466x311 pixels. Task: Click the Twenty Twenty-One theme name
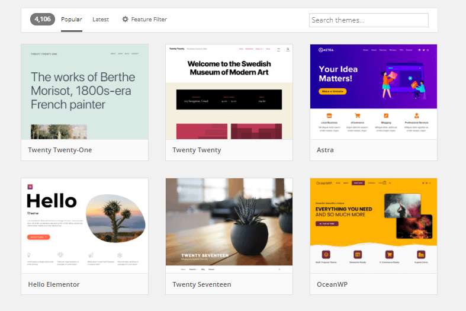[x=60, y=150]
